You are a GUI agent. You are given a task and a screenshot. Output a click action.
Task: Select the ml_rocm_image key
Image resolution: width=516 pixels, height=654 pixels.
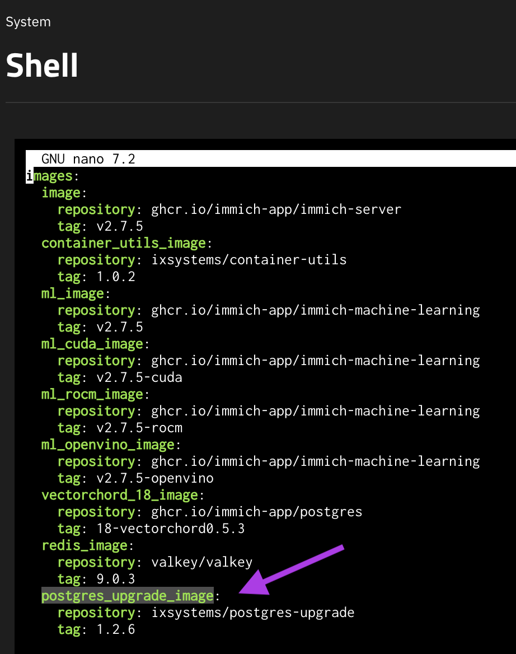(92, 394)
